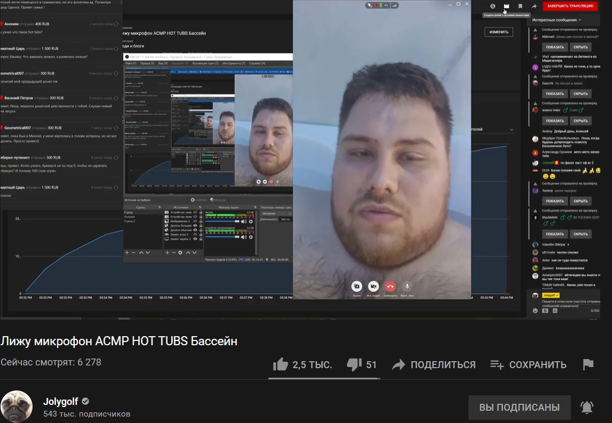612x423 pixels.
Task: Open the Инструменты menu in OBS
Action: click(x=234, y=63)
